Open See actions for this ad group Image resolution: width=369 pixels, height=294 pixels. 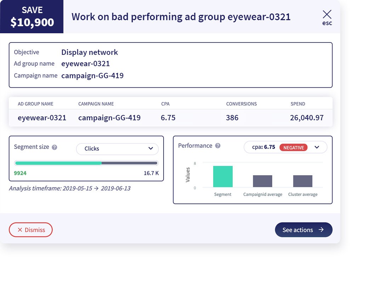point(303,230)
